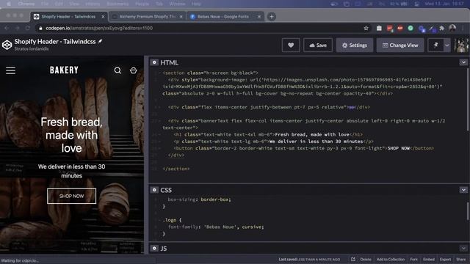The height and width of the screenshot is (264, 470).
Task: Close the Alchemy Premium Shopify tab
Action: coord(181,17)
